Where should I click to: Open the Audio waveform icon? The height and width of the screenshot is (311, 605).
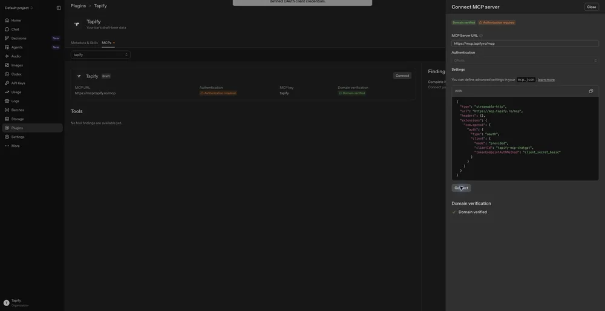[x=7, y=56]
